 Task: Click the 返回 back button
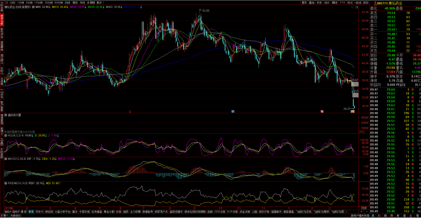coord(366,3)
